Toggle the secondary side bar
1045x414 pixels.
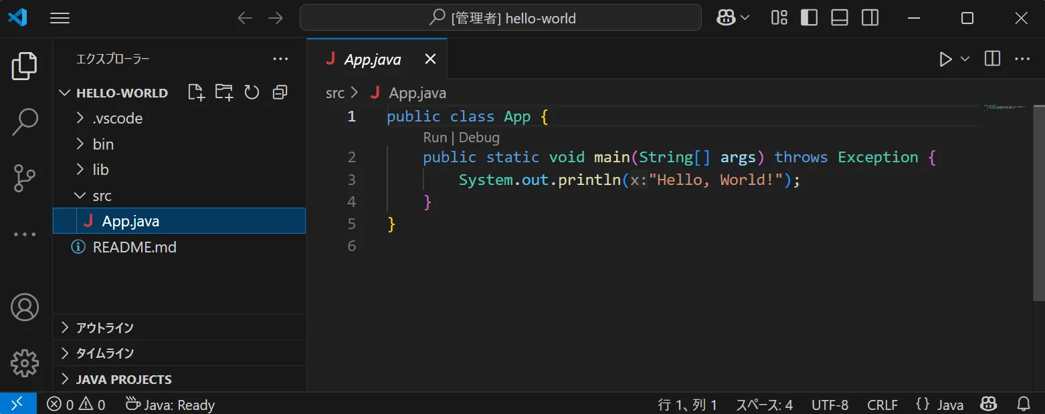pos(870,18)
